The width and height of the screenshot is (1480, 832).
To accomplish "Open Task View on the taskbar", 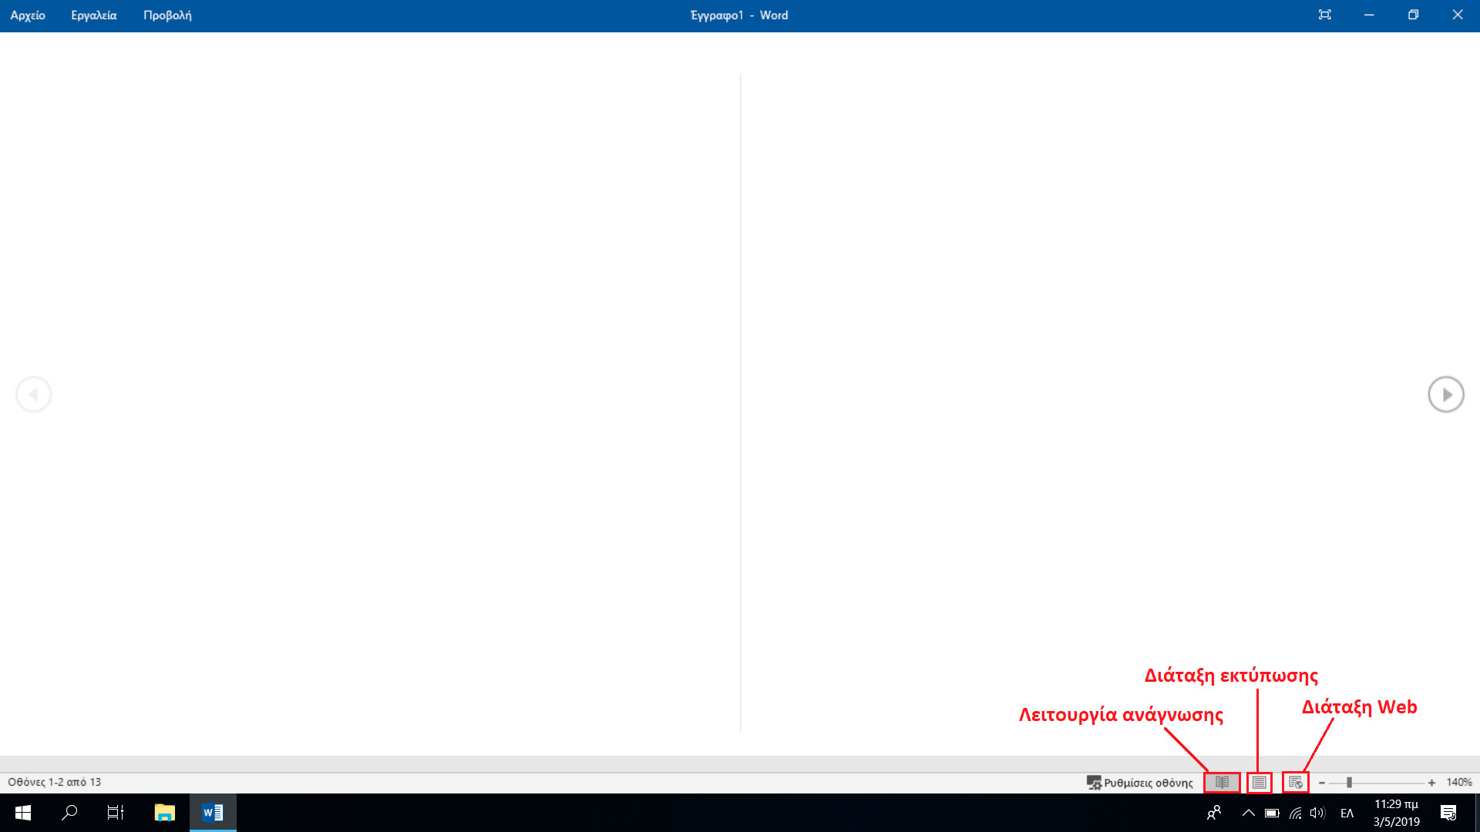I will tap(116, 813).
